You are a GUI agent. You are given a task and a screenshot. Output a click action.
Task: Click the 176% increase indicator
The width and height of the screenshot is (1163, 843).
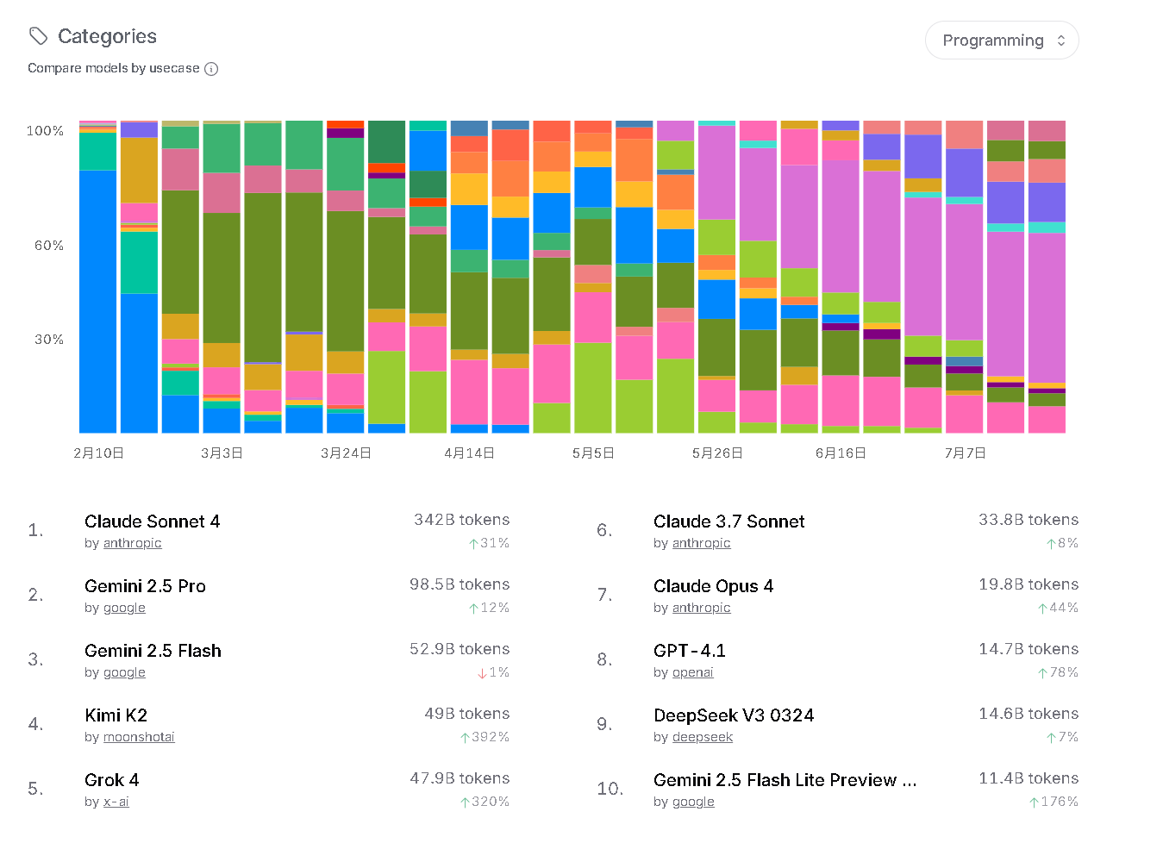point(1054,802)
